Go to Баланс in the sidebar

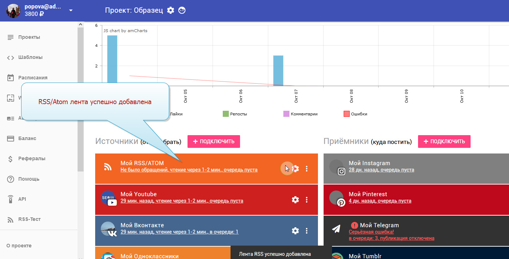click(27, 138)
